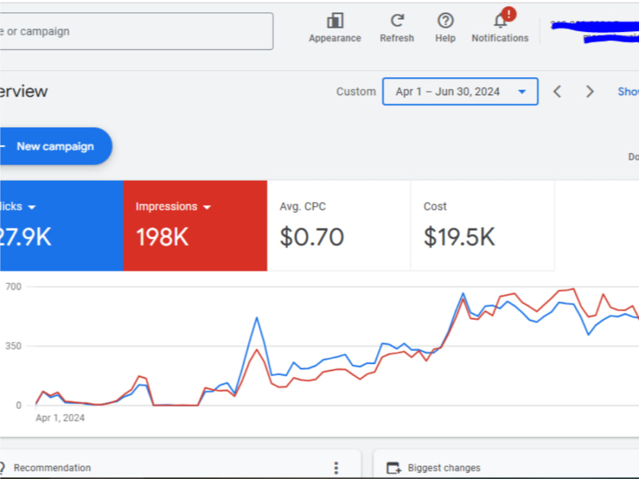
Task: Open the Apr 1 – Jun 30, 2024 date range dropdown
Action: [x=460, y=91]
